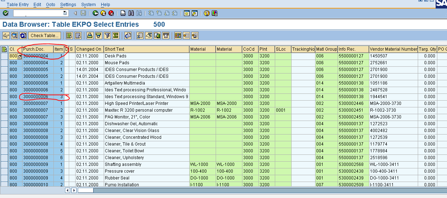Click the 'Rubber Seal' short text cell
Screen dimensions: 447x198
146,178
